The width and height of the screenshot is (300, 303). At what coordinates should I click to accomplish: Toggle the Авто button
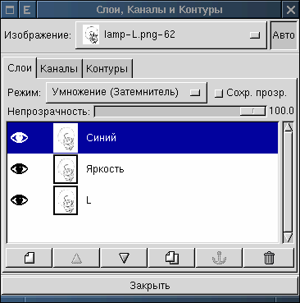[x=284, y=35]
